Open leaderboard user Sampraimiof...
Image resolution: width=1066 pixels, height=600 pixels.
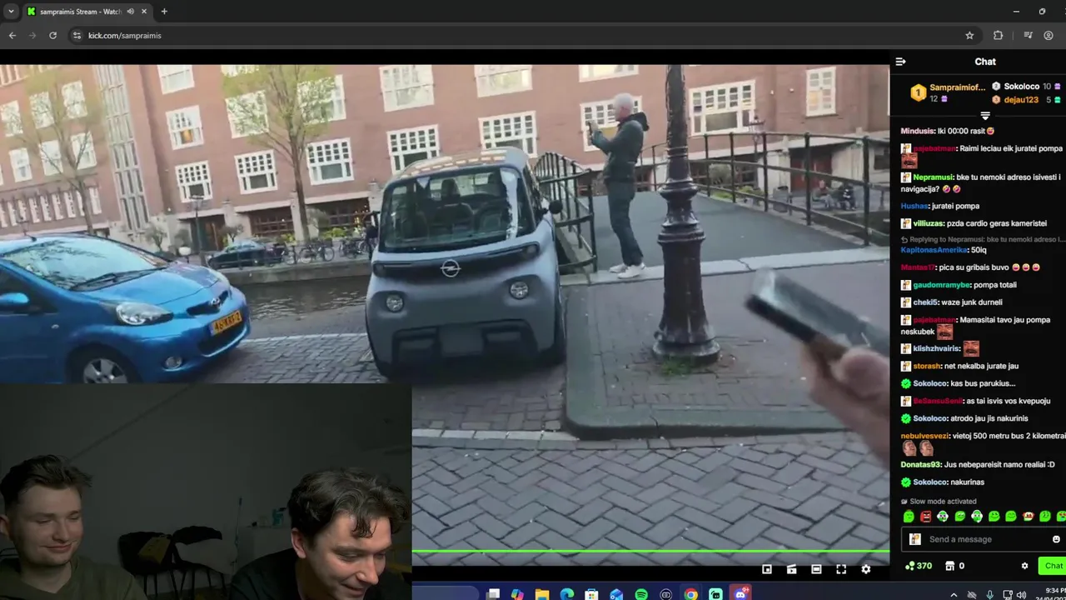point(957,87)
